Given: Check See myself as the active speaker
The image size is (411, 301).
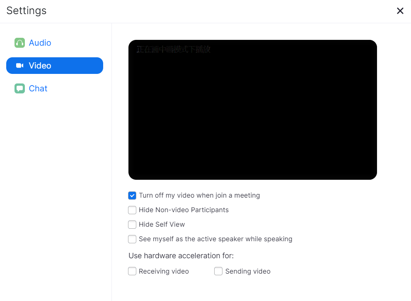Looking at the screenshot, I should coord(132,239).
